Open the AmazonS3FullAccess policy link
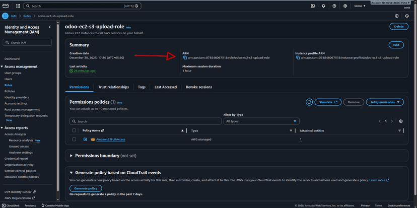The image size is (417, 208). [x=111, y=140]
